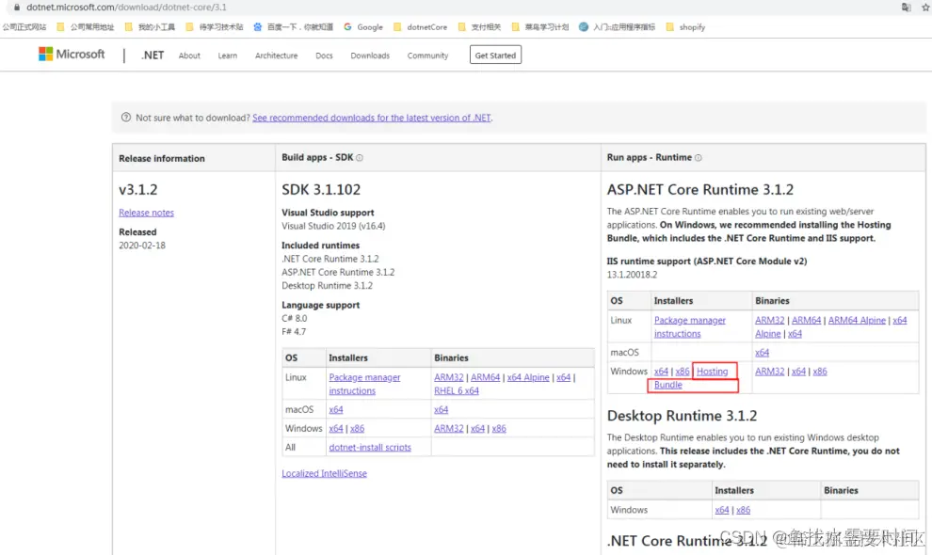Download SDK Linux ARM64 binary

coord(485,377)
